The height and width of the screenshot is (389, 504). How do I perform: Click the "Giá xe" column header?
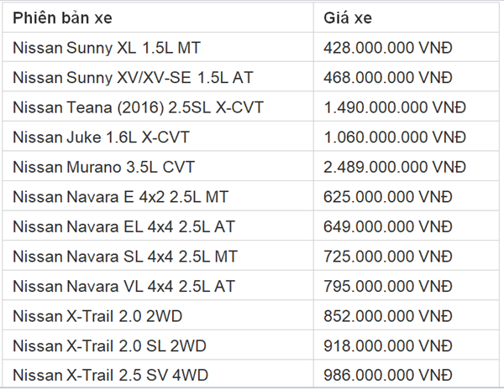click(348, 18)
